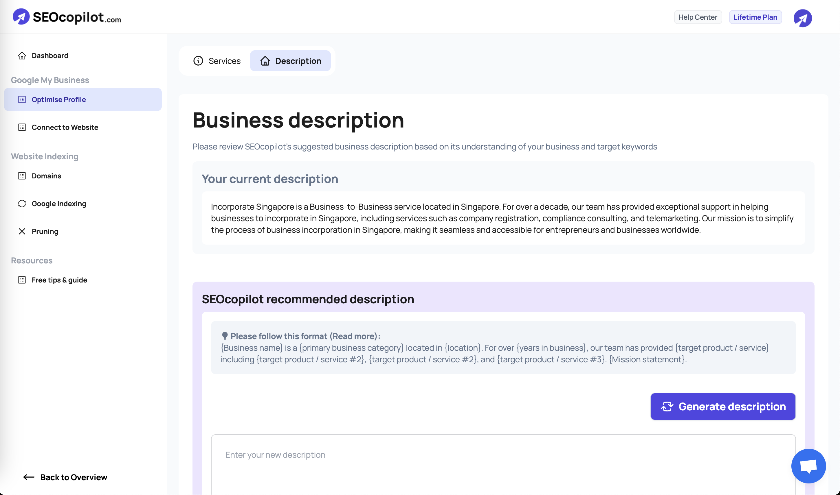Open the chat support bubble

(808, 466)
